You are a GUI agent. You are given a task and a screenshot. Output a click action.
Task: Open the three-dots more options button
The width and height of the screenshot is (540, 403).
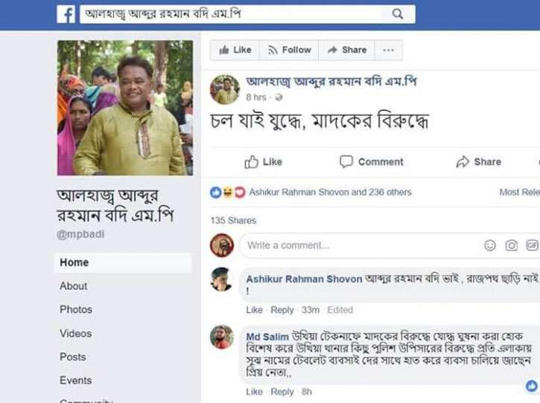coord(388,51)
